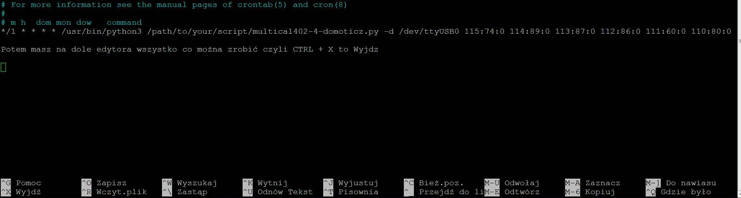The width and height of the screenshot is (741, 198).
Task: Select the ^J Wyjustuj justify shortcut
Action: (x=350, y=183)
